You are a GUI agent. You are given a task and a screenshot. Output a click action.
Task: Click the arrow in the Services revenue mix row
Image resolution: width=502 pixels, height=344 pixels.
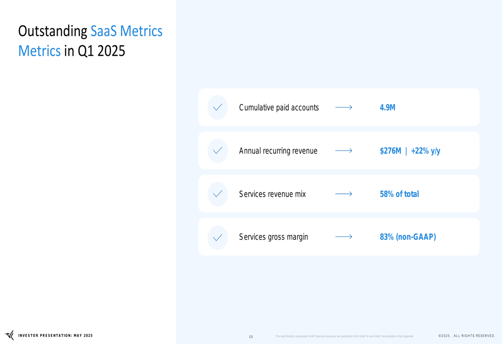pyautogui.click(x=344, y=194)
